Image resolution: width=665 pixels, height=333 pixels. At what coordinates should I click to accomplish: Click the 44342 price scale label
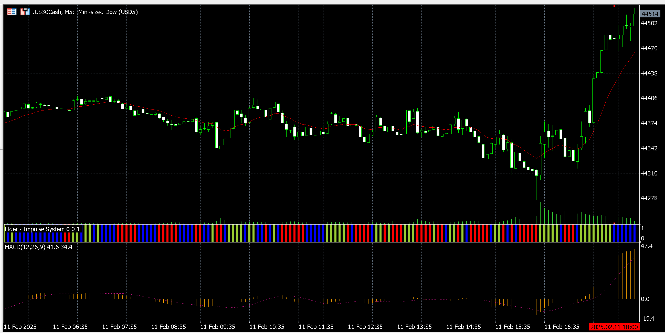(x=649, y=148)
